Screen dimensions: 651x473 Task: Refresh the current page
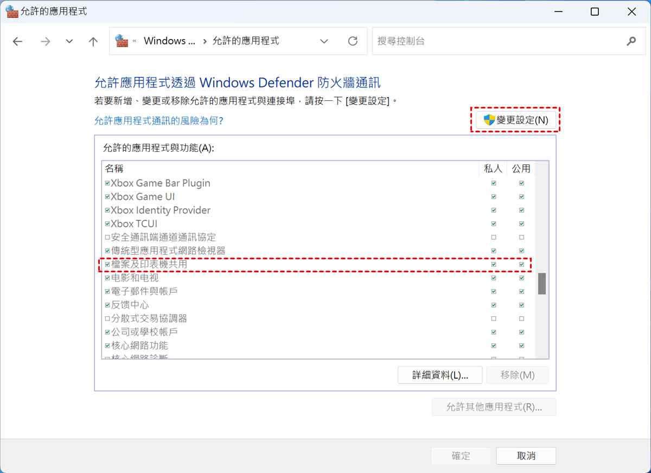[x=353, y=41]
